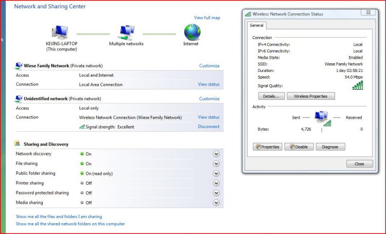The image size is (386, 234).
Task: Expand the Password protected sharing options
Action: pos(216,193)
